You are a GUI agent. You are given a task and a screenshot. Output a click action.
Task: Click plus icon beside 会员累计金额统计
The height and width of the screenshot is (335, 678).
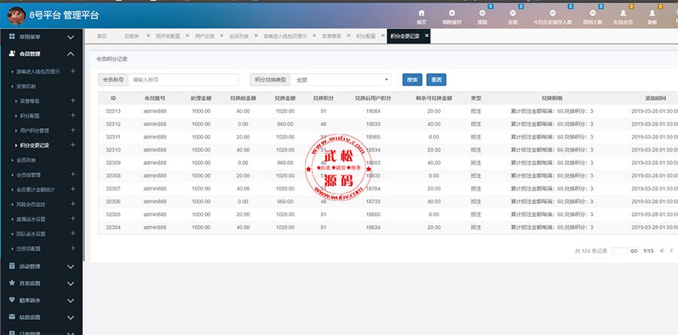(x=73, y=189)
